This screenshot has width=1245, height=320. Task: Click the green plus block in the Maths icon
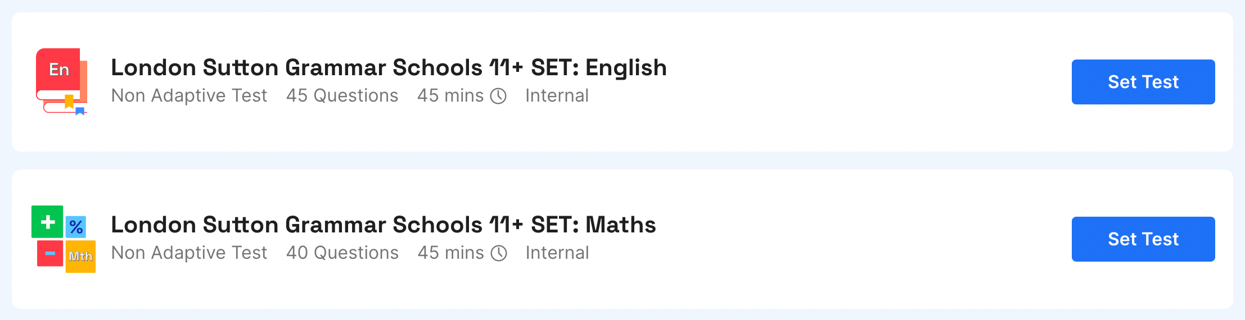pyautogui.click(x=47, y=222)
